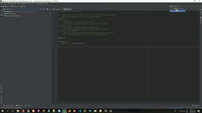
Task: Open the Window menu
Action: (x=41, y=4)
